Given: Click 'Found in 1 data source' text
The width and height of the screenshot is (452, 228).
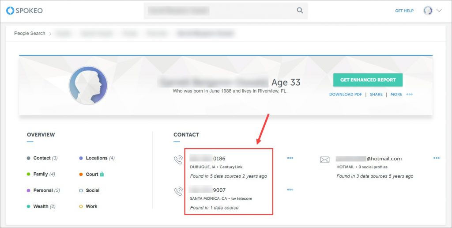Looking at the screenshot, I should [214, 208].
